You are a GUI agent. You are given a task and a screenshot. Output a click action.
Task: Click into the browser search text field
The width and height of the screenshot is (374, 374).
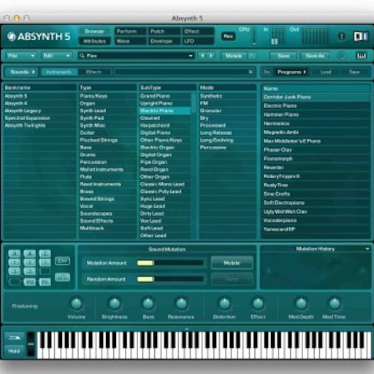click(181, 72)
